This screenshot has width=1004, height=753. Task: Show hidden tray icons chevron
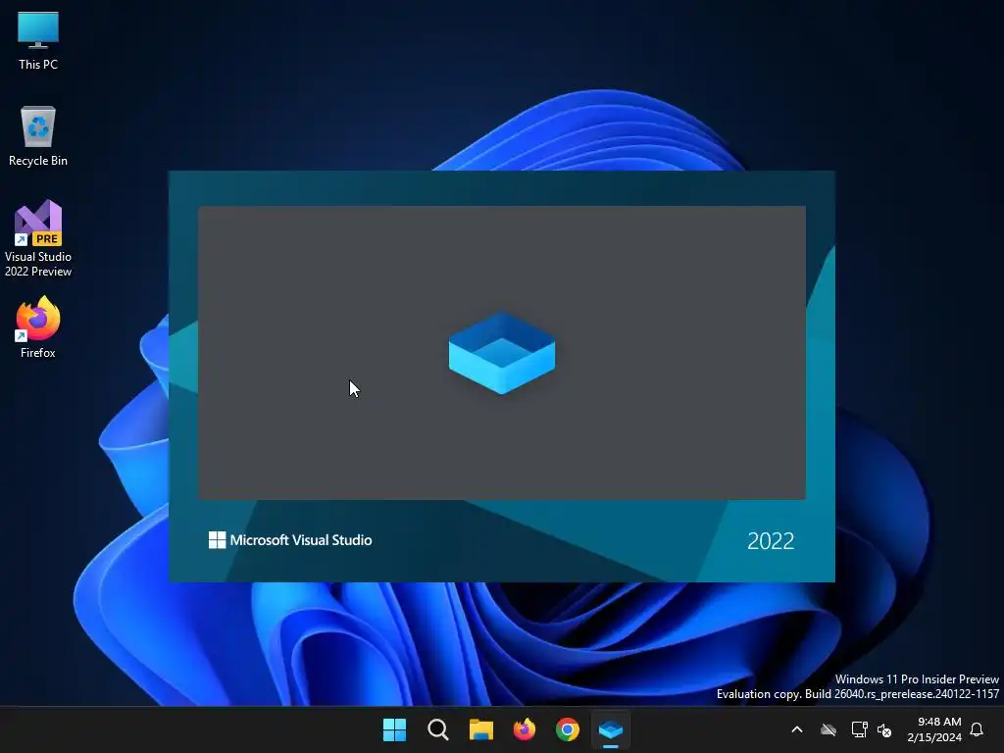(797, 729)
